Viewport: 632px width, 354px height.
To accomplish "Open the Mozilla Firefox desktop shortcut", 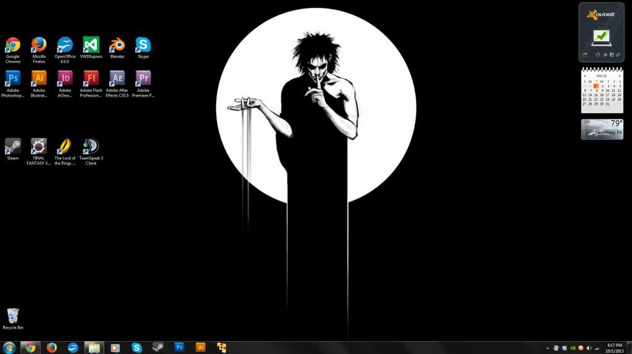I will pyautogui.click(x=39, y=50).
